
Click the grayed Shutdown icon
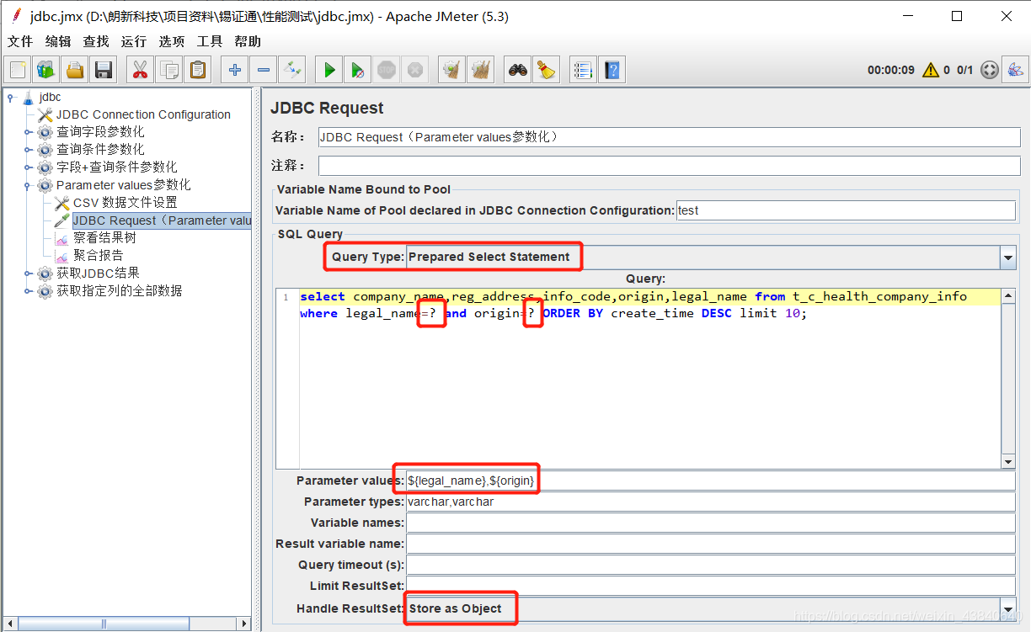tap(415, 70)
